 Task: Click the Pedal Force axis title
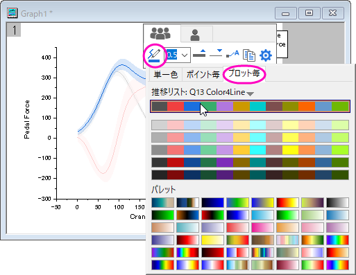click(27, 119)
